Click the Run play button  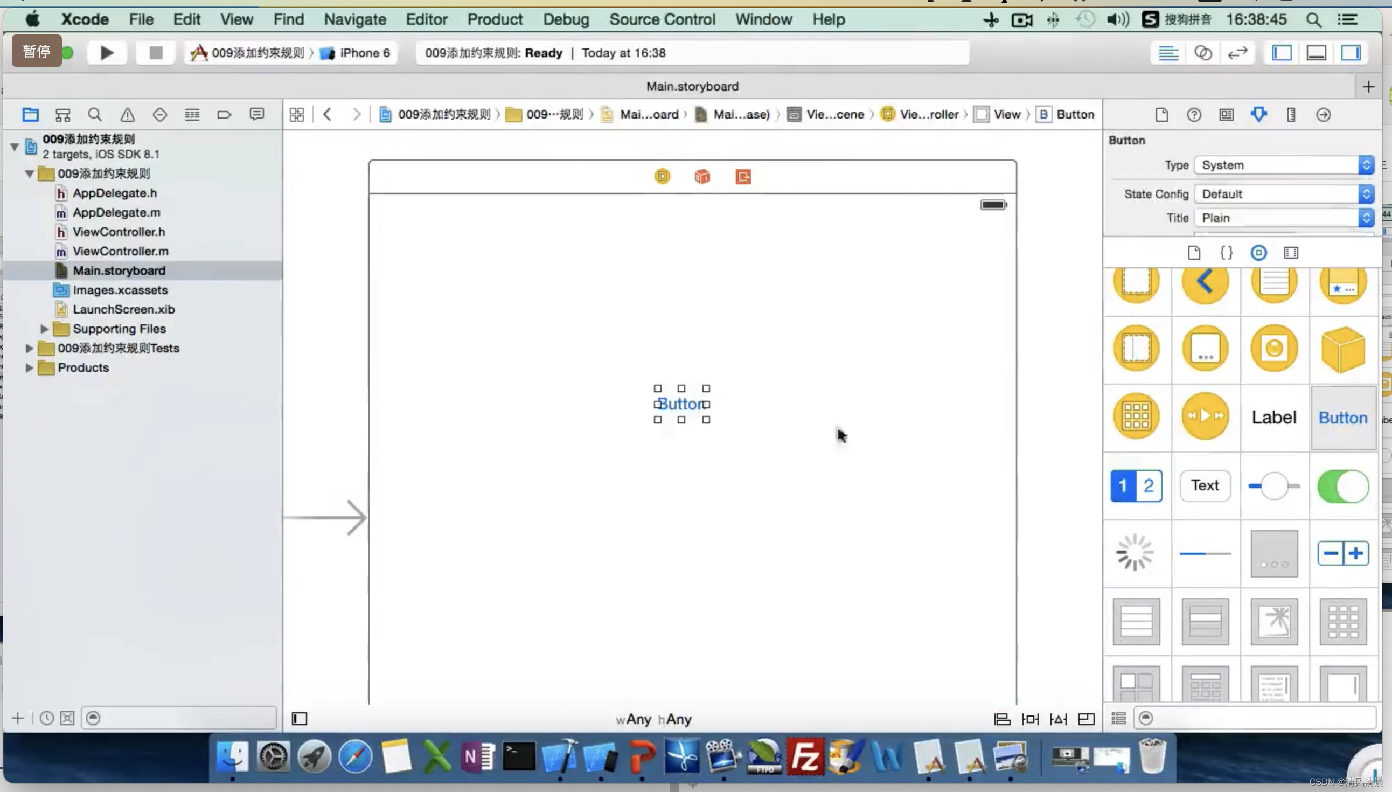pyautogui.click(x=107, y=53)
